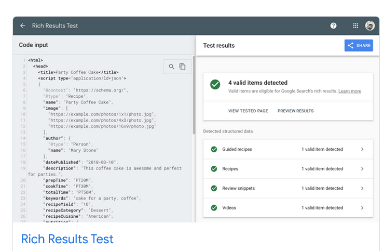Select the Videos result label
Image resolution: width=384 pixels, height=251 pixels.
[229, 208]
